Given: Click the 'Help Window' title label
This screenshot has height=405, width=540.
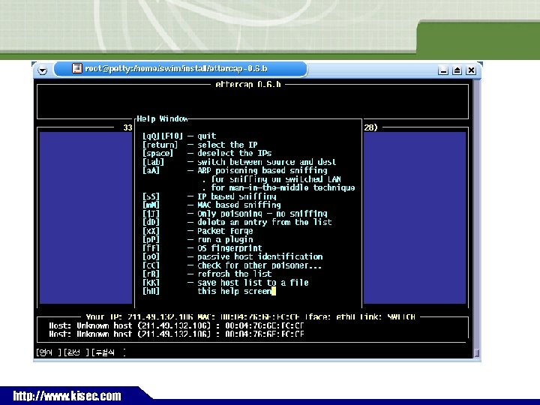Looking at the screenshot, I should pyautogui.click(x=162, y=118).
